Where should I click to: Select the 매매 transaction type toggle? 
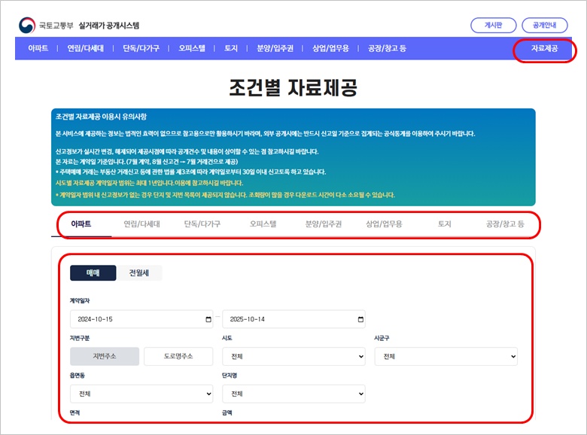point(93,272)
